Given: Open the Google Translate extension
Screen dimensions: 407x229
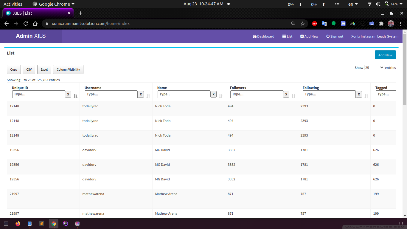Looking at the screenshot, I should [324, 24].
